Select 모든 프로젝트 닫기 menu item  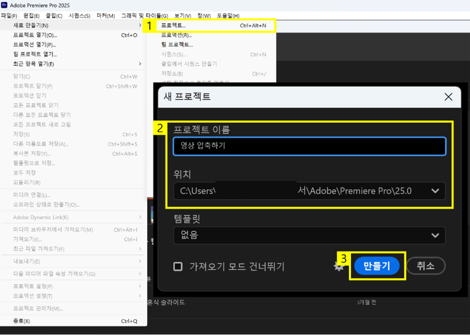73,105
